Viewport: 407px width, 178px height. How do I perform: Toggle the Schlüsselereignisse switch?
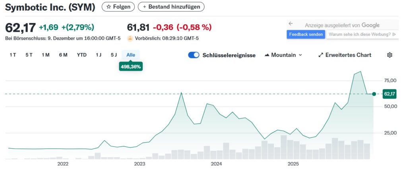tap(194, 55)
